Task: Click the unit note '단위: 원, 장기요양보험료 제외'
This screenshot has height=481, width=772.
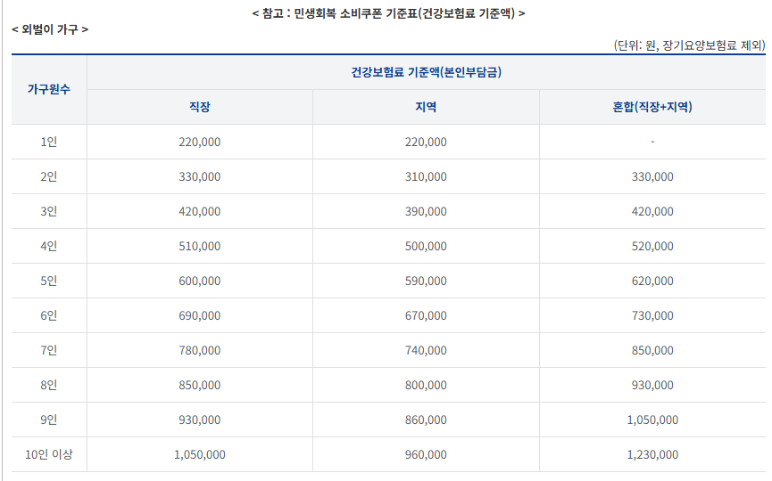Action: (689, 45)
